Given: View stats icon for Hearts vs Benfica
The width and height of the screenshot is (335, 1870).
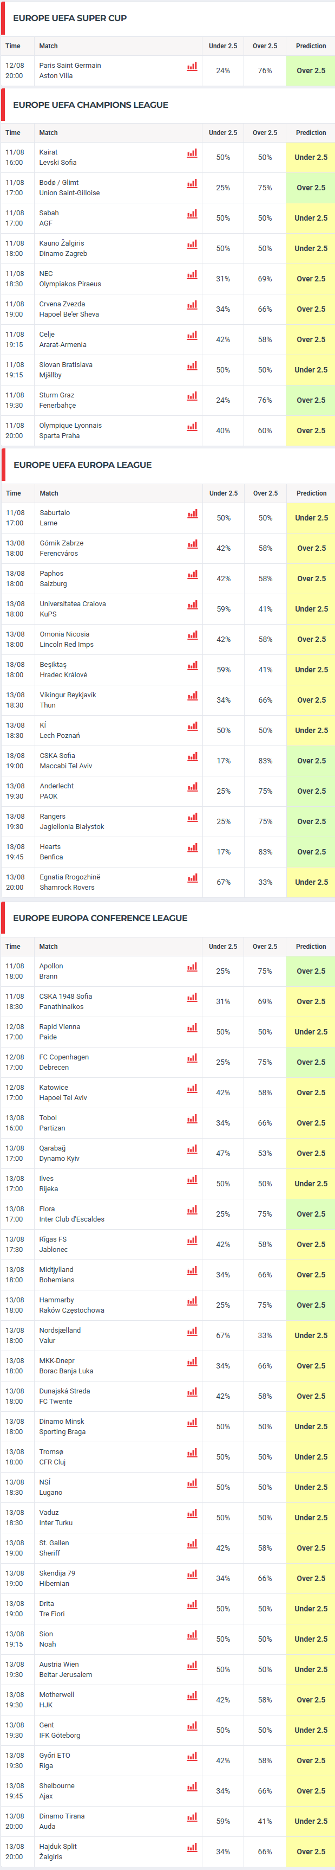Looking at the screenshot, I should [193, 848].
